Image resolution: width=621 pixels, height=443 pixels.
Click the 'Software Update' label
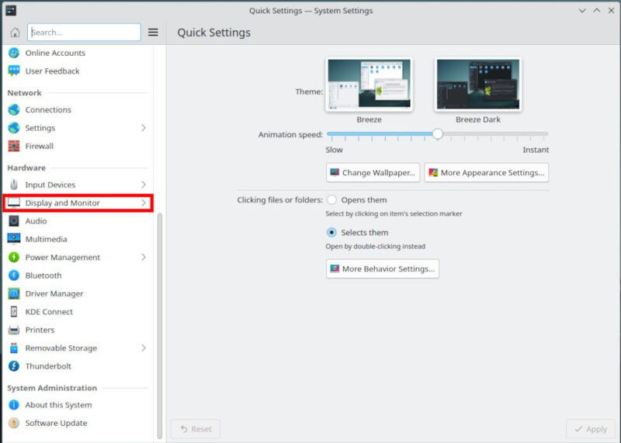[x=56, y=423]
